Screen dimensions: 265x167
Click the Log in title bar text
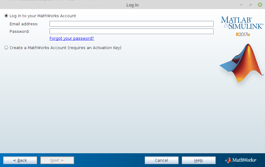pos(132,5)
